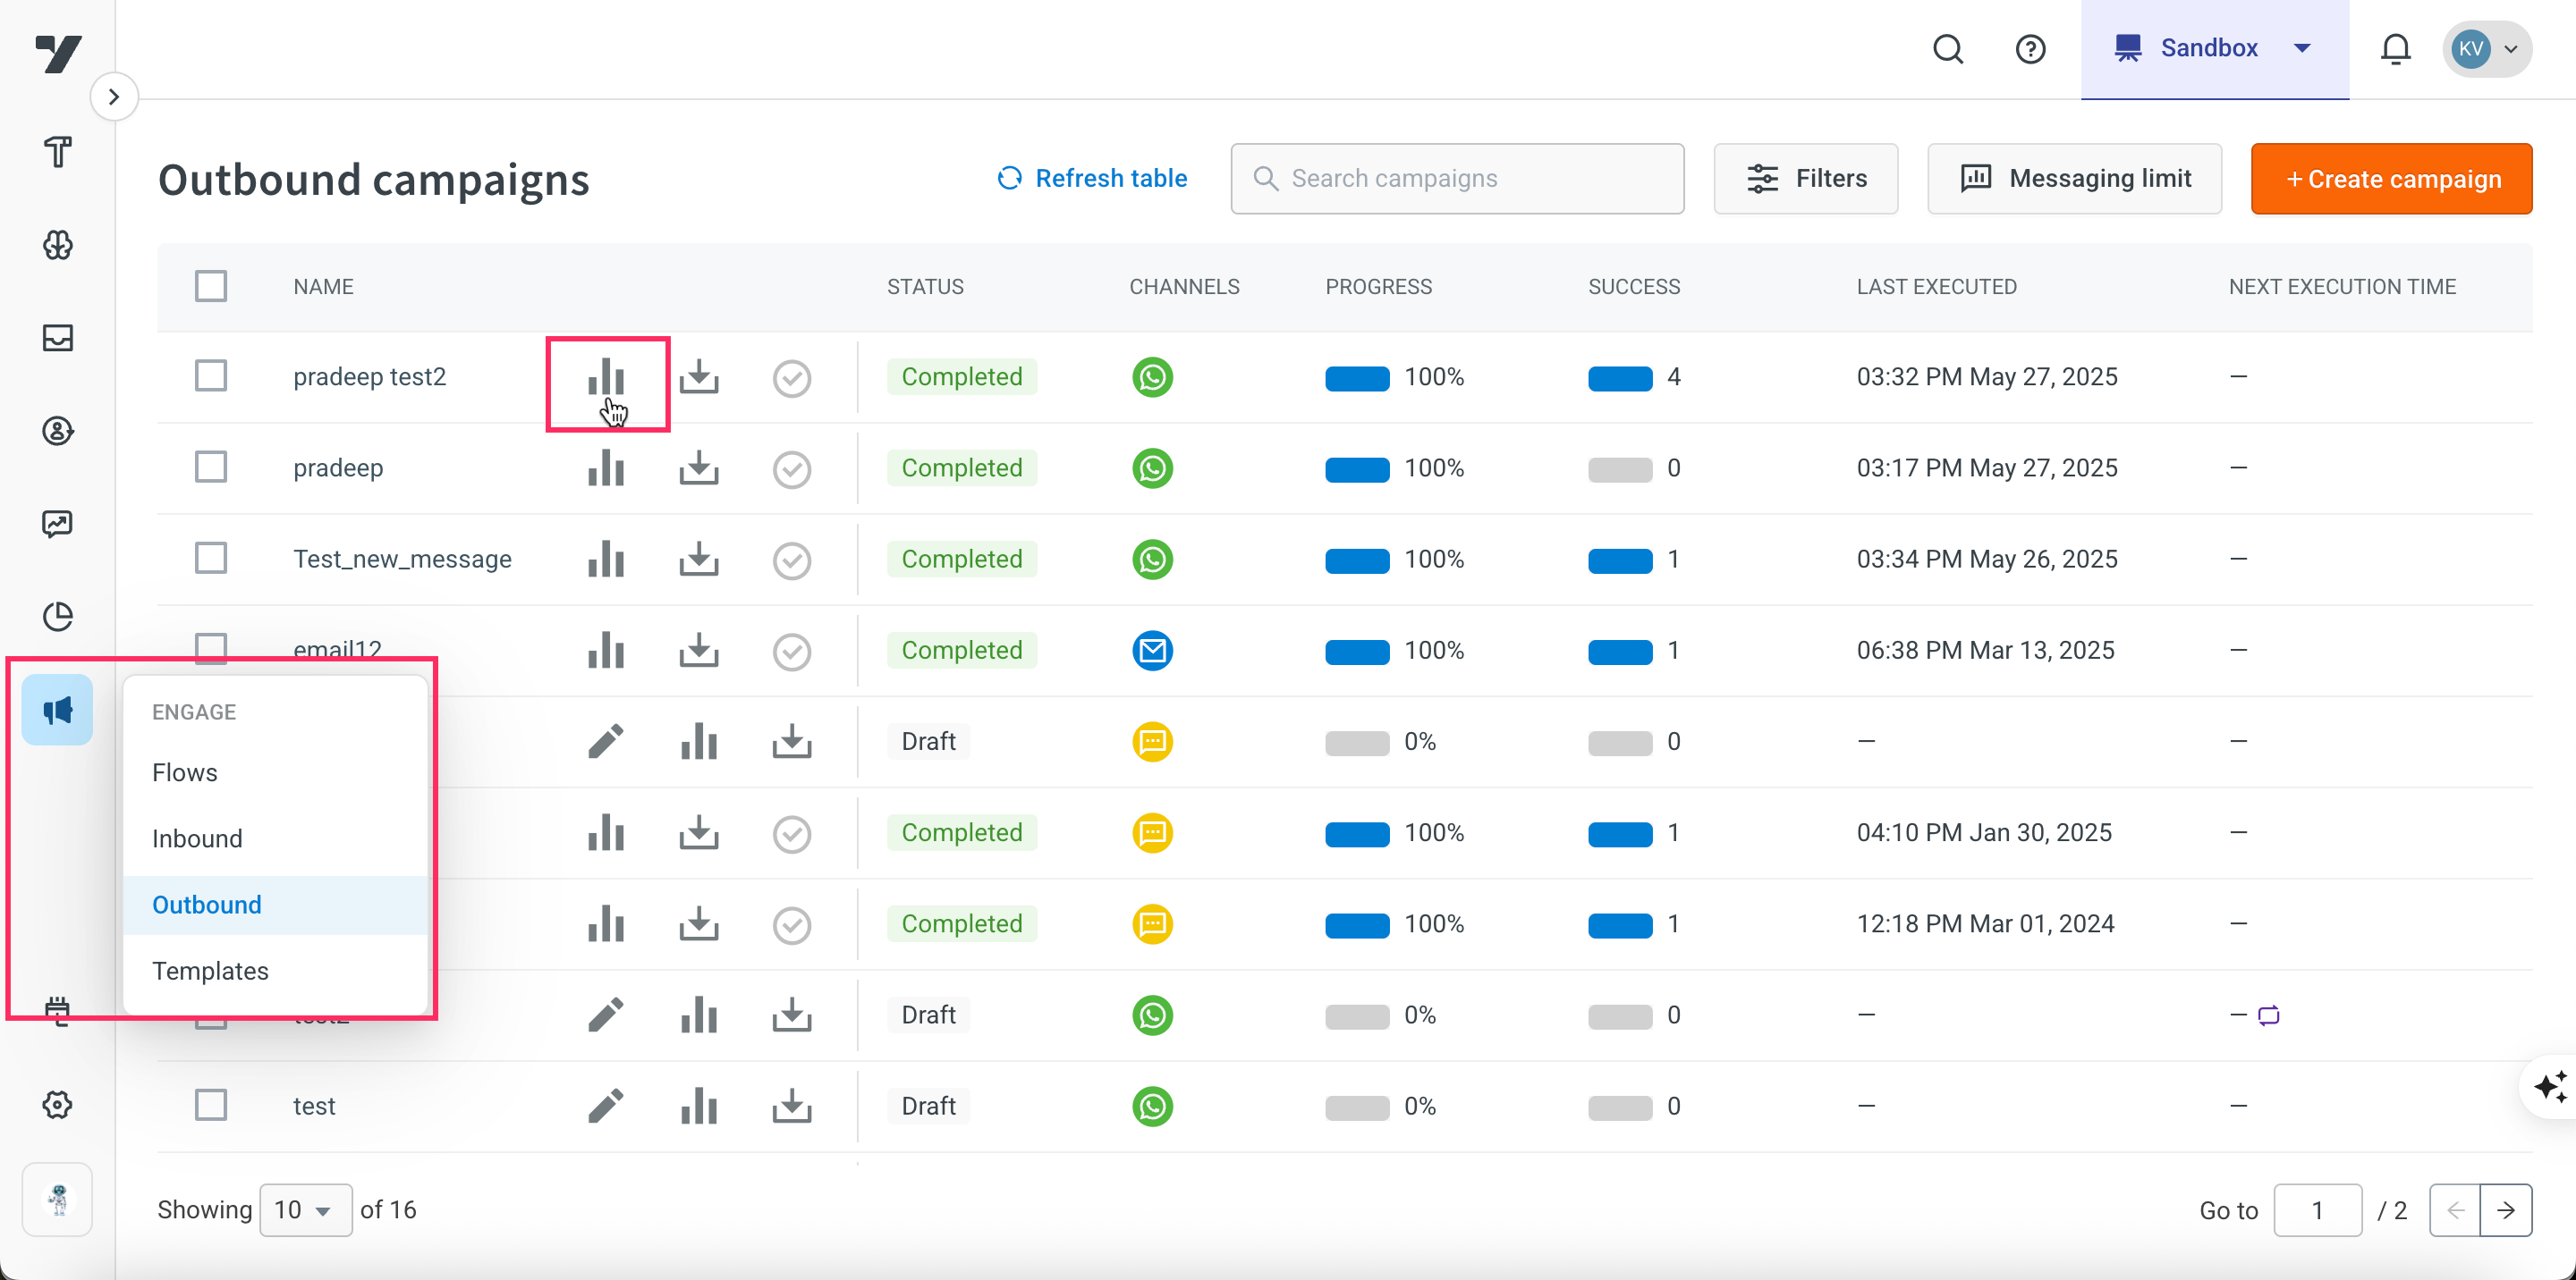2576x1280 pixels.
Task: Select the email12 row checkbox
Action: (211, 647)
